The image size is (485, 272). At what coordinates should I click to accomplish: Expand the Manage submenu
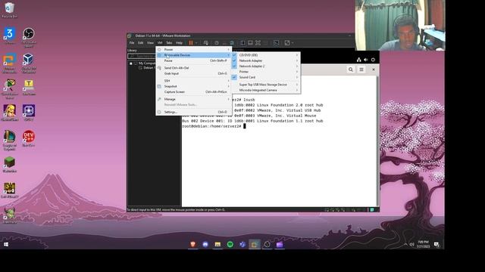pyautogui.click(x=194, y=99)
